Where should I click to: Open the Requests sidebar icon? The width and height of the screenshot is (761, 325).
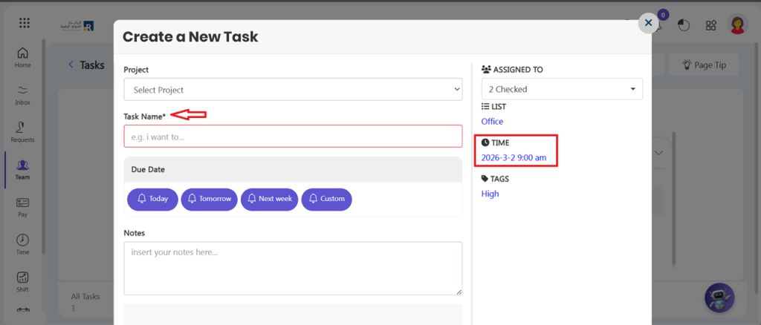coord(22,131)
